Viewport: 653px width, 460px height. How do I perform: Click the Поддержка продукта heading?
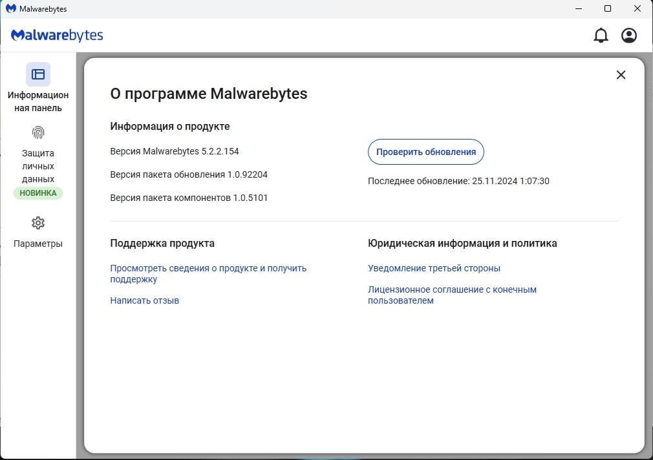(x=162, y=243)
